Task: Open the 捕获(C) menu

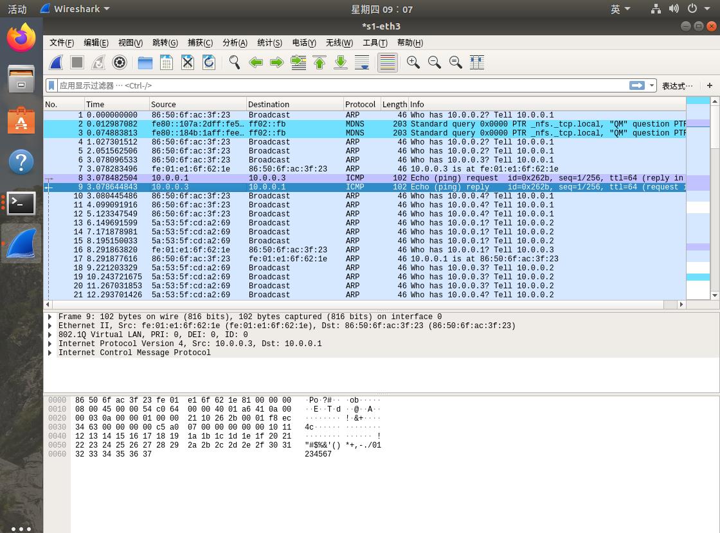Action: tap(200, 42)
